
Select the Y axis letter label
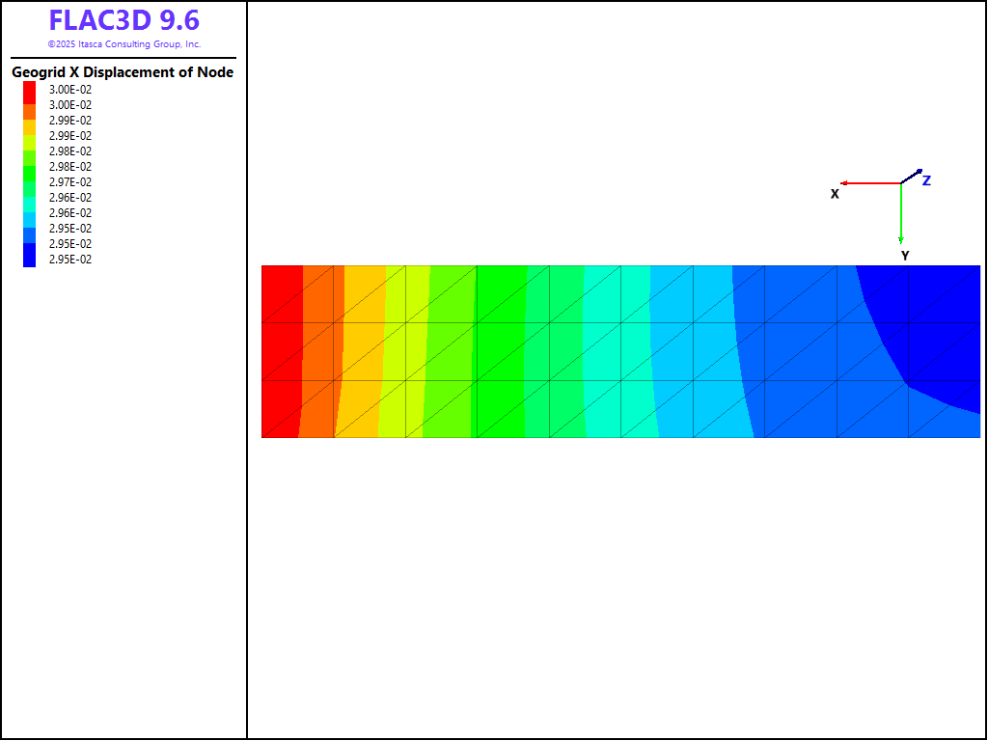point(905,256)
